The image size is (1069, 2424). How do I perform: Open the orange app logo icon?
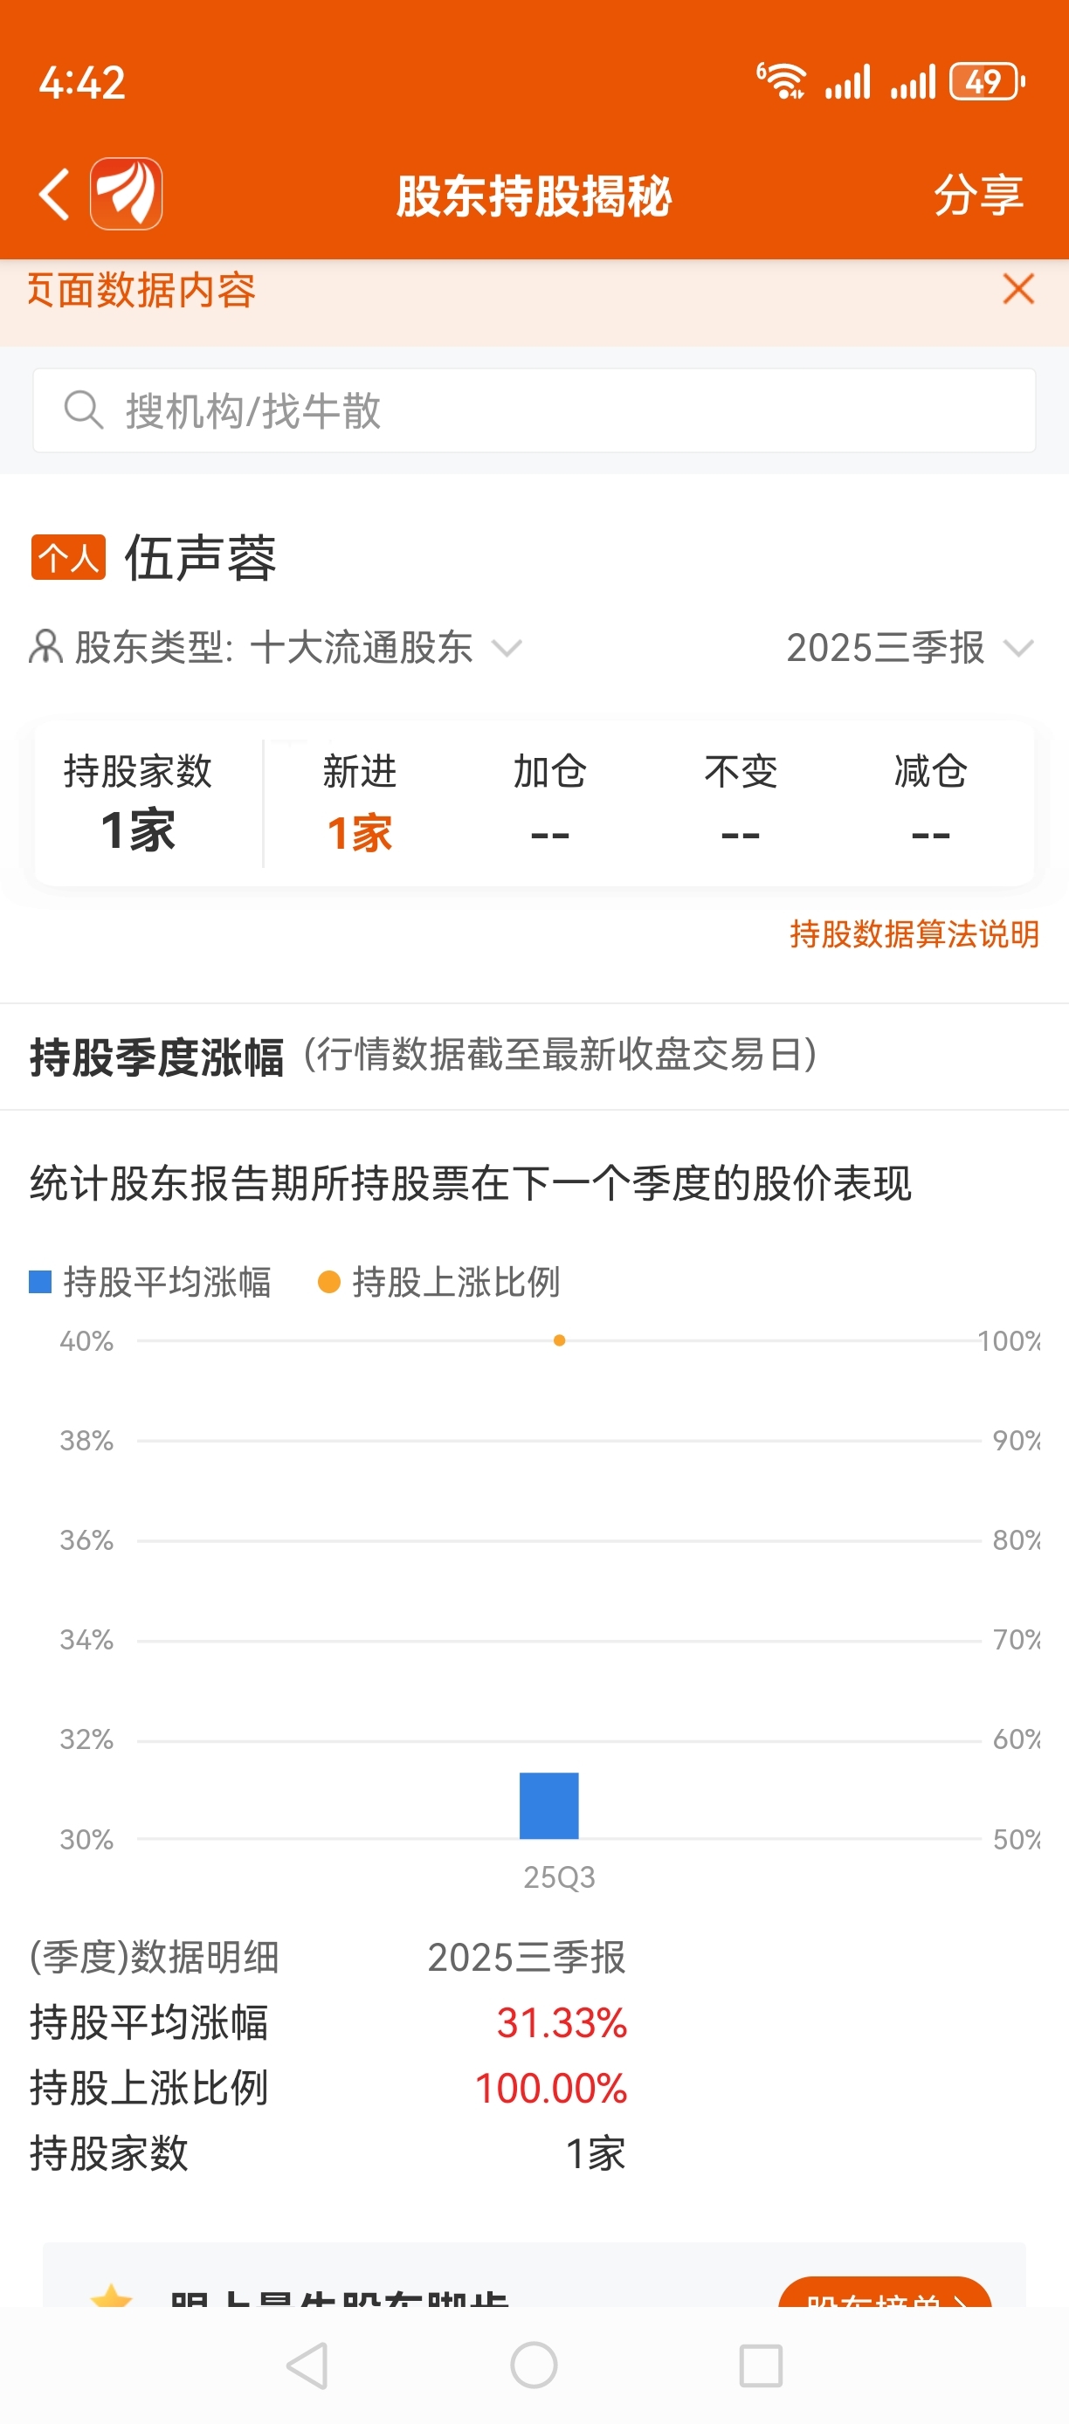(126, 194)
